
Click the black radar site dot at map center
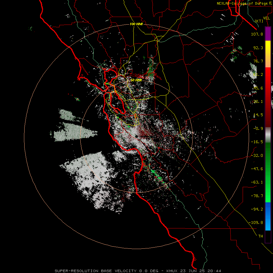point(137,136)
